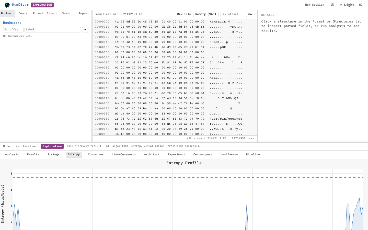Image resolution: width=368 pixels, height=230 pixels.
Task: Click the memslicer.msl file name
Action: pos(107,14)
